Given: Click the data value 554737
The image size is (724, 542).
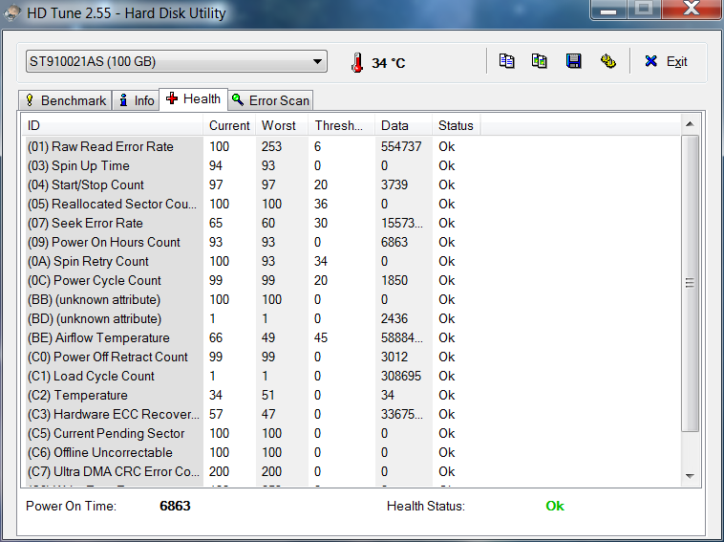Looking at the screenshot, I should [x=401, y=146].
